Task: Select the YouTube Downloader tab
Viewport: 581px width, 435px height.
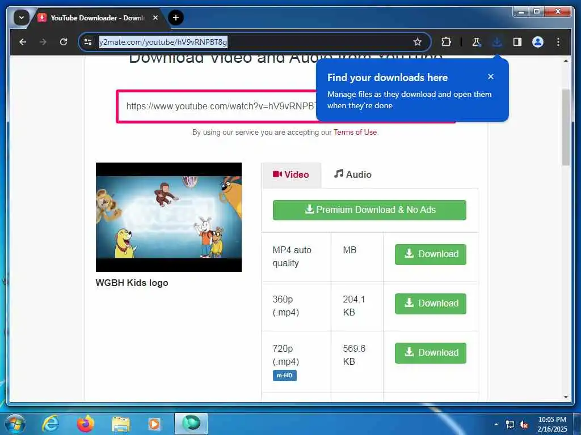Action: 97,18
